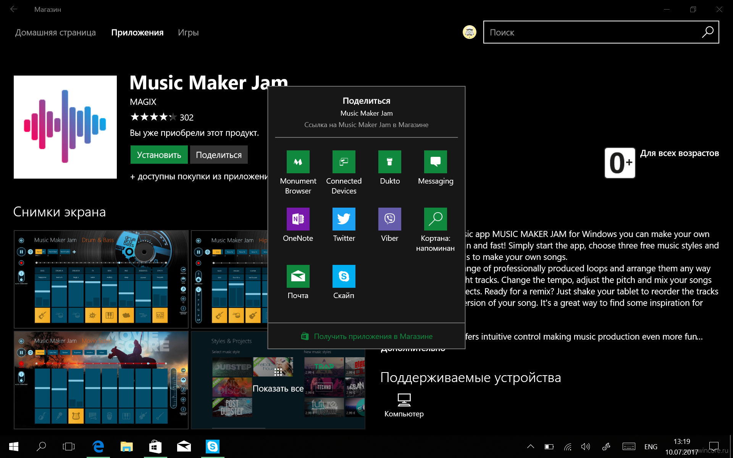Click the green Установить button

click(159, 155)
